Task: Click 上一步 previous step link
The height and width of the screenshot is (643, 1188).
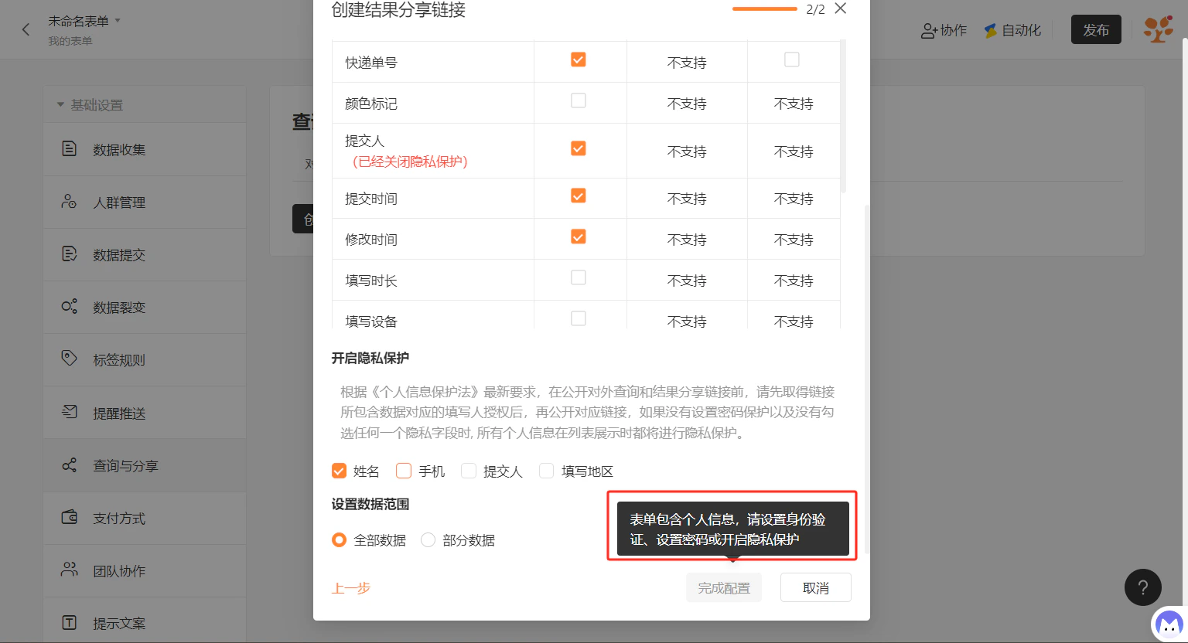Action: [351, 588]
